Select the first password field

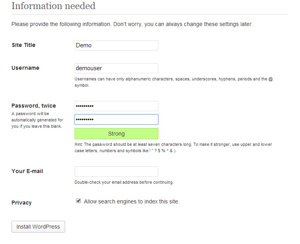coord(116,106)
